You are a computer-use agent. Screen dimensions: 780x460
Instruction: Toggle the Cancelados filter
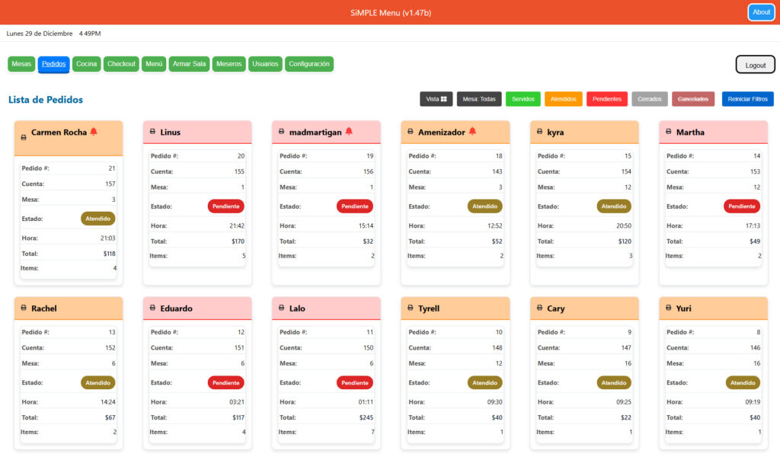693,99
